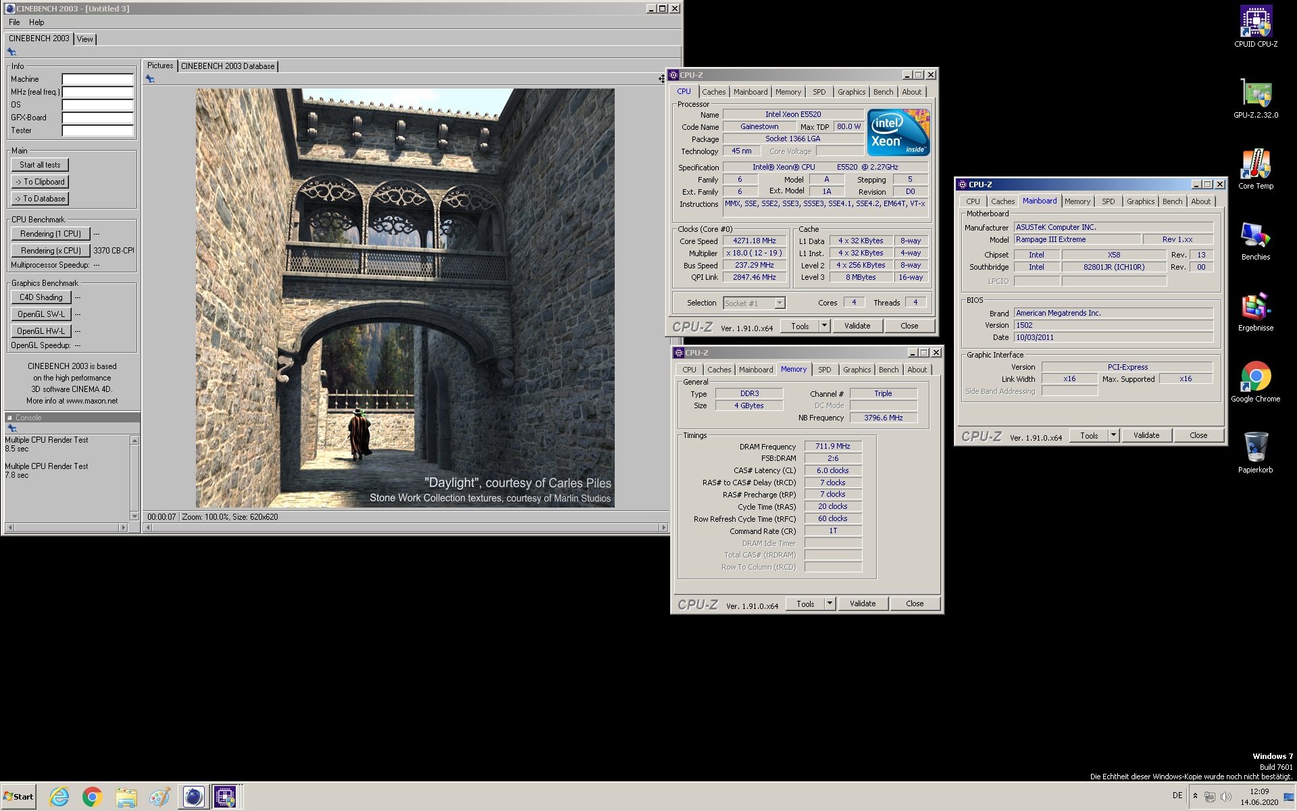Image resolution: width=1297 pixels, height=811 pixels.
Task: Click console horizontal scrollbar left arrow
Action: [x=9, y=527]
